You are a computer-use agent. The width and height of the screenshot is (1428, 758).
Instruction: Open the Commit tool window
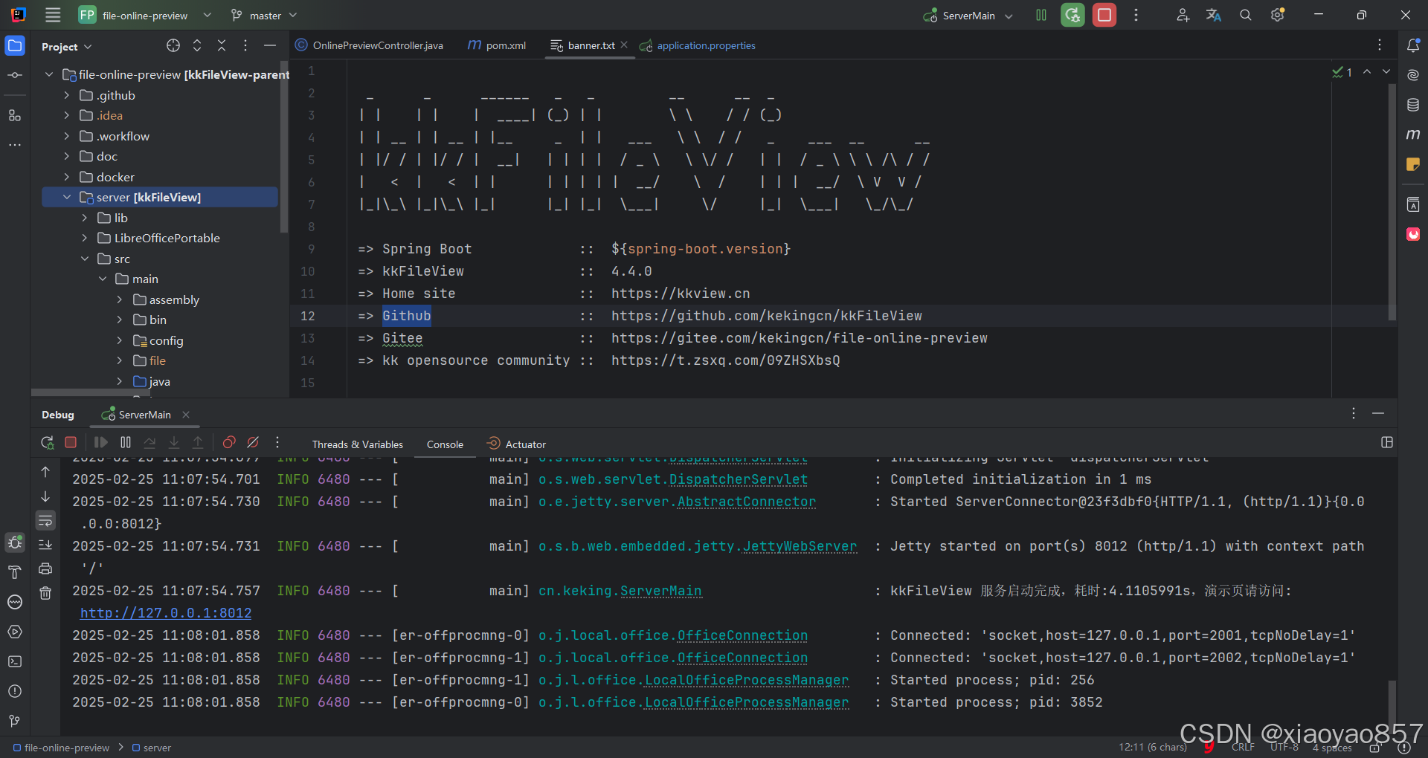tap(15, 75)
